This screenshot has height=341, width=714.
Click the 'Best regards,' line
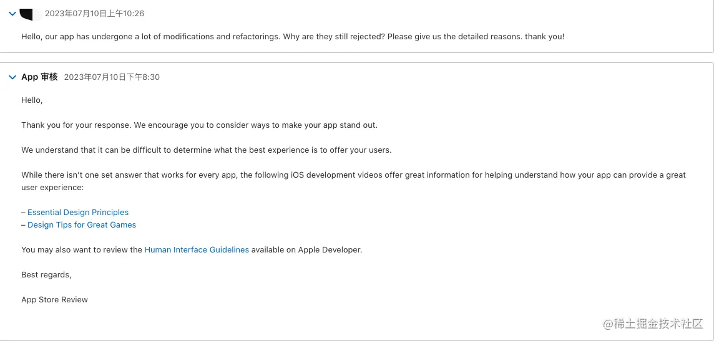pos(46,275)
